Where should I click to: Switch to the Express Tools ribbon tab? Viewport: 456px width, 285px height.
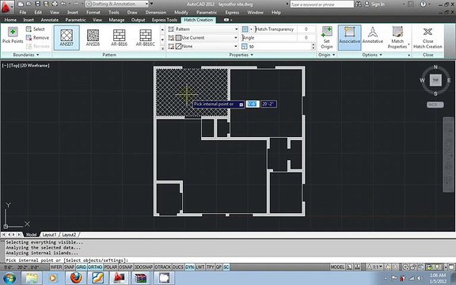pyautogui.click(x=165, y=20)
